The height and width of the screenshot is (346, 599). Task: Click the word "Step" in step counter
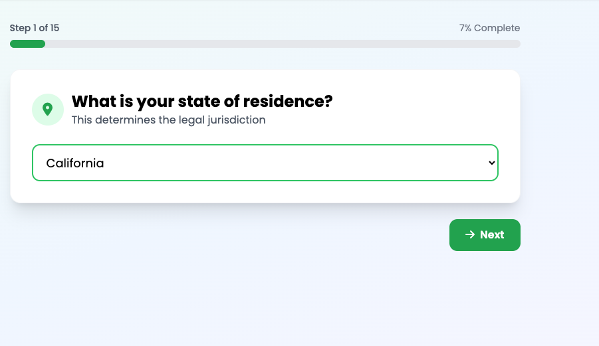pyautogui.click(x=19, y=28)
